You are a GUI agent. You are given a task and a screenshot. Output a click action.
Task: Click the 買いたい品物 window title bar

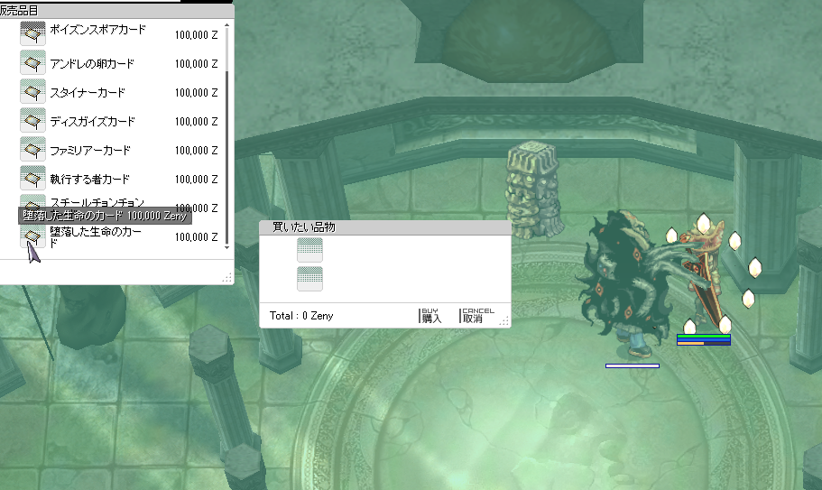(x=384, y=227)
